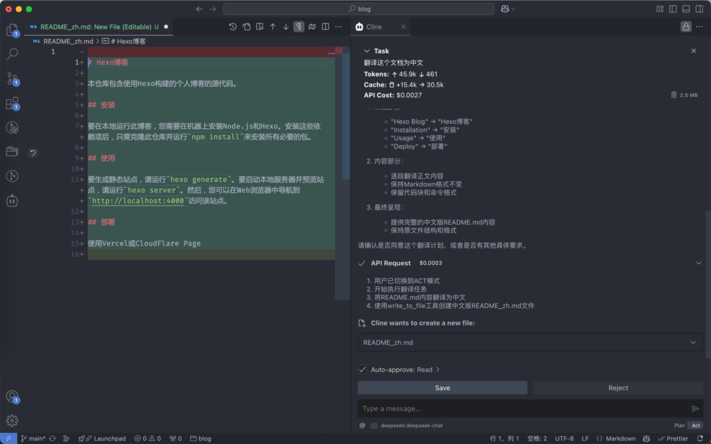This screenshot has width=711, height=444.
Task: Click main* branch in status bar
Action: click(x=33, y=438)
